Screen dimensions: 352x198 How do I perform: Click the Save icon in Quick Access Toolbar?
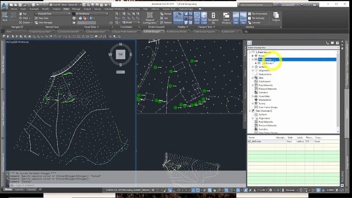[x=20, y=5]
